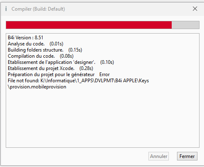Click the '\provision.mobileprovision' log line
Viewport: 204px width, 167px height.
[x=37, y=87]
